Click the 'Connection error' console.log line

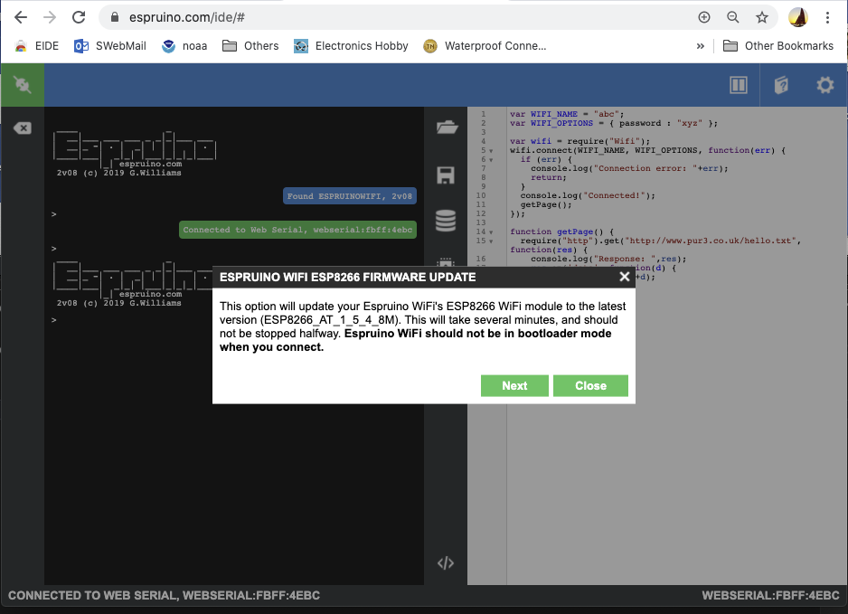pyautogui.click(x=629, y=168)
